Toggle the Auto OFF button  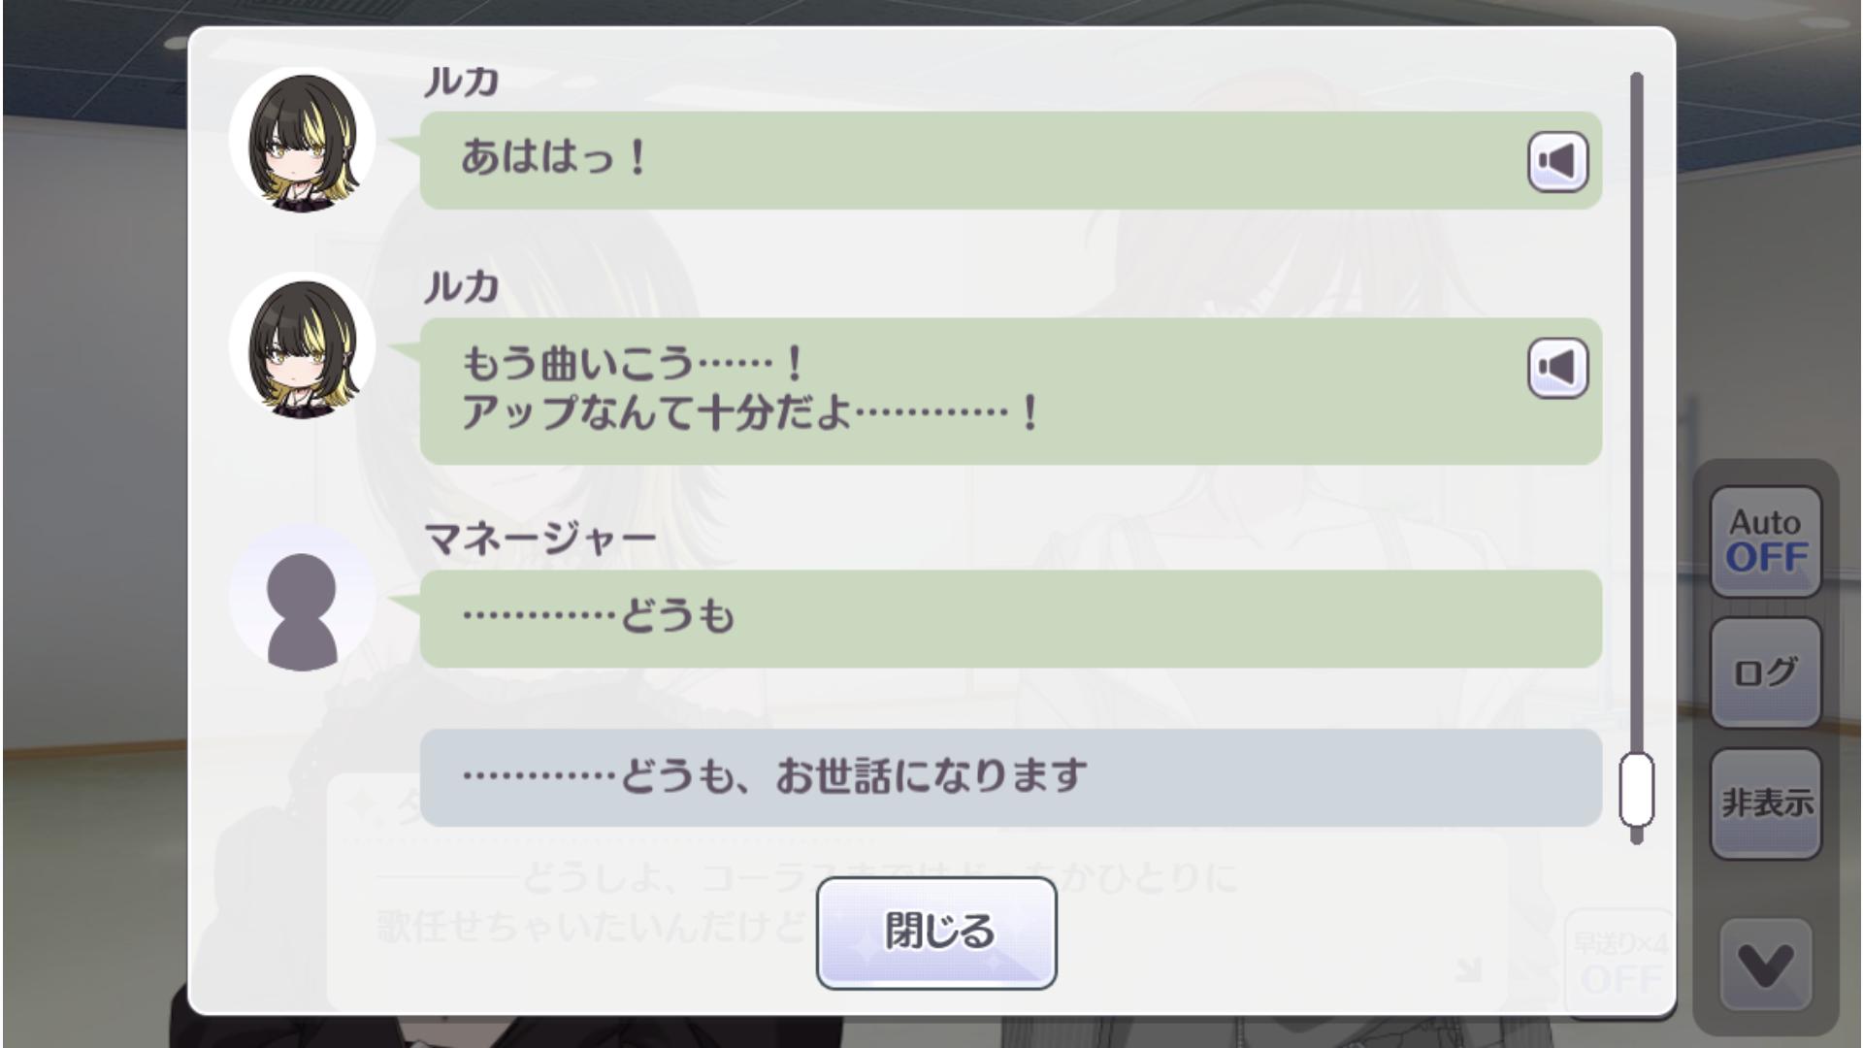tap(1765, 540)
